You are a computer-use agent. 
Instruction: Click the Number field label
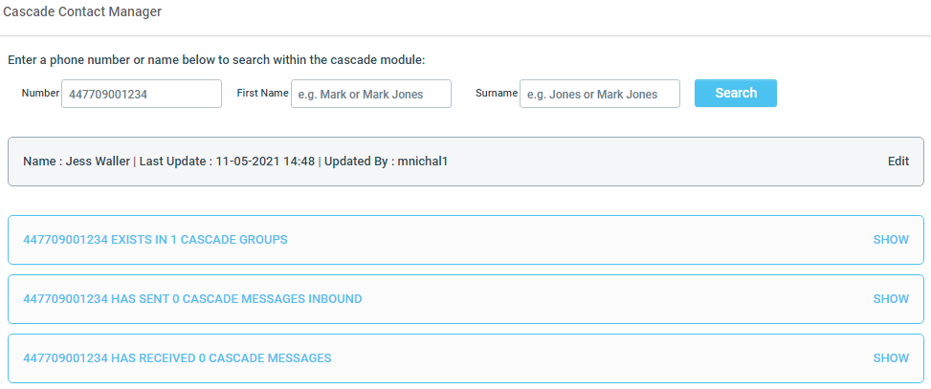click(40, 93)
